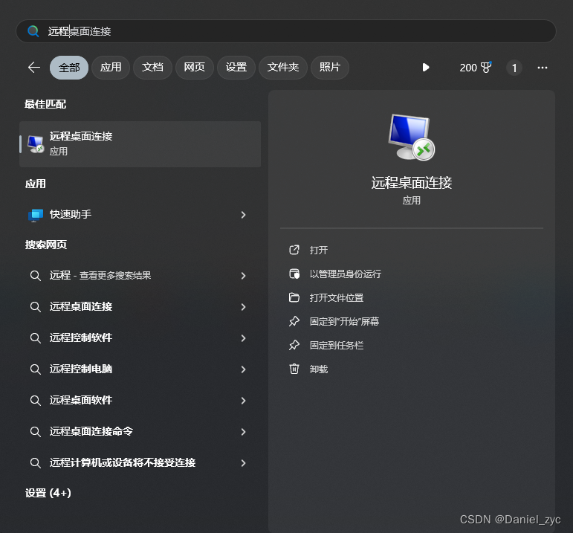Viewport: 573px width, 533px height.
Task: Switch to the 文件夹 filter tab
Action: 283,68
